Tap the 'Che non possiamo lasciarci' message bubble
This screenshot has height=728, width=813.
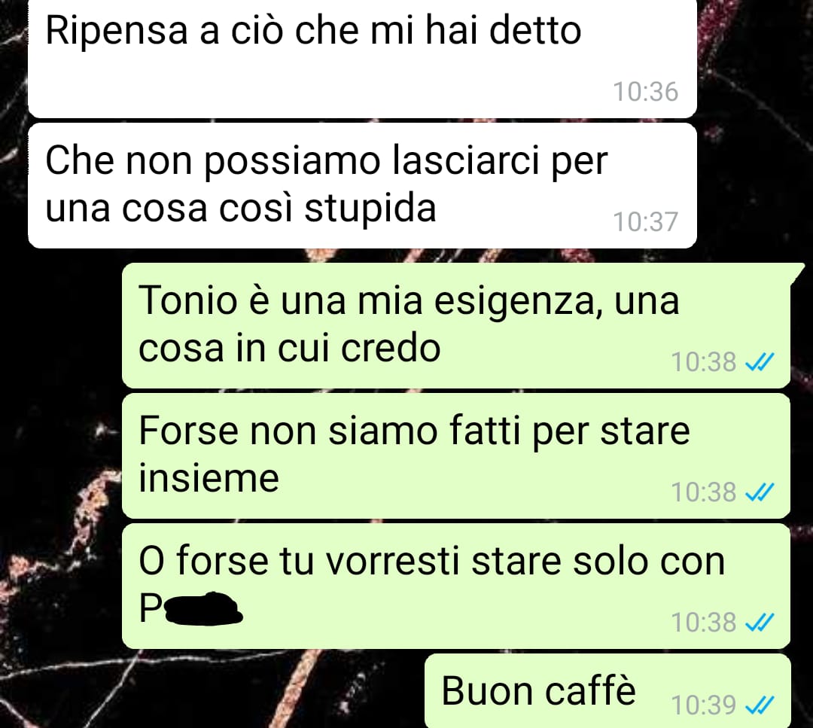click(x=362, y=186)
